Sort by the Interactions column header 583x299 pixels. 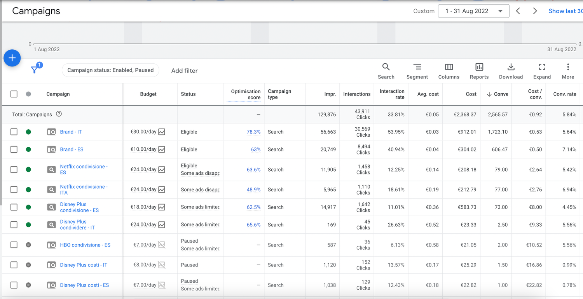point(357,94)
